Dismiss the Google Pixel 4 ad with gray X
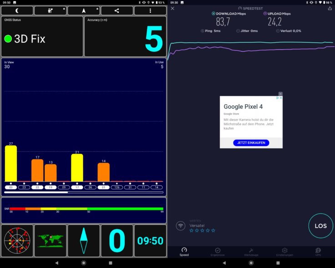This screenshot has height=268, width=335. 280,94
